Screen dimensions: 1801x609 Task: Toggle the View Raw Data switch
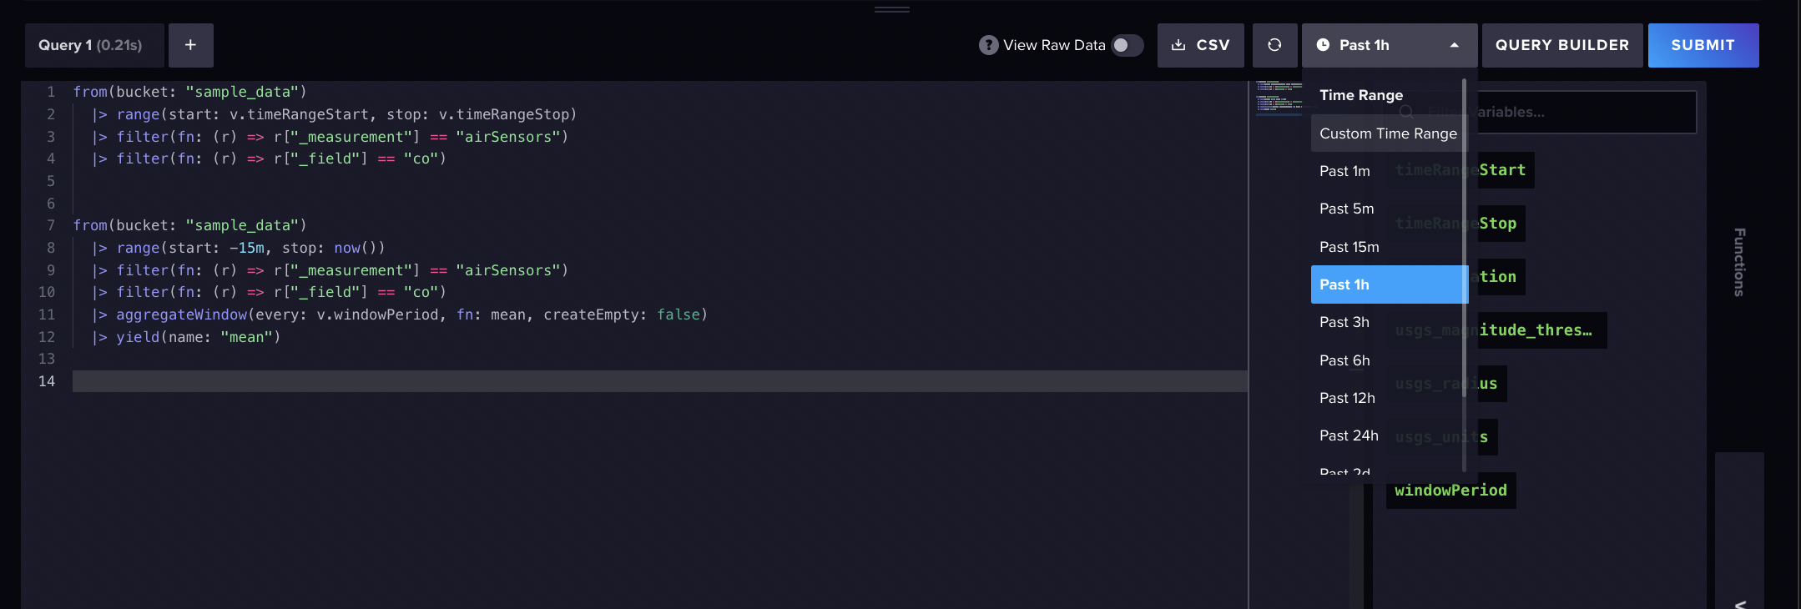coord(1127,45)
